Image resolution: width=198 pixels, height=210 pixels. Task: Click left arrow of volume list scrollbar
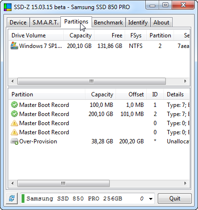[12, 81]
